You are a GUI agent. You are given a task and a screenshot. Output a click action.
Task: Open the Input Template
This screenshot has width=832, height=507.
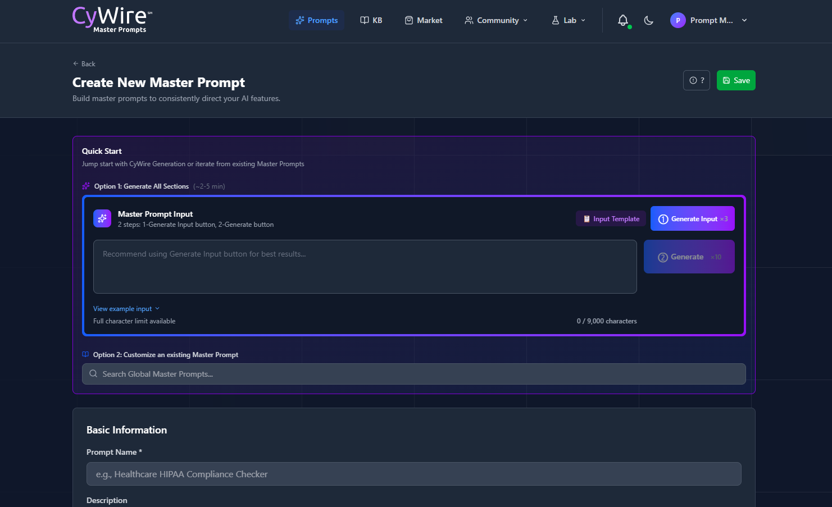point(611,219)
